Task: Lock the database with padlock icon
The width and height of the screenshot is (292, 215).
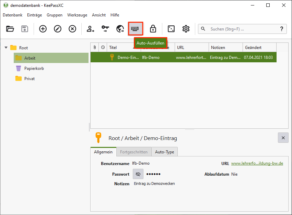Action: tap(153, 29)
